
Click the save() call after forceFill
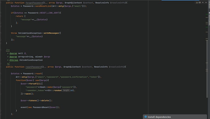point(30,94)
